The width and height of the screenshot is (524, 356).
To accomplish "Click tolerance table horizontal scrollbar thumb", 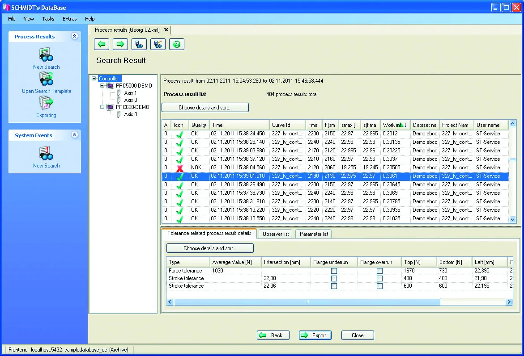I will click(x=307, y=302).
